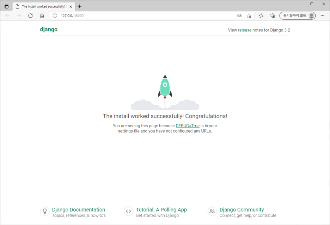Add this page to favorites star icon
This screenshot has width=330, height=225.
(x=249, y=16)
